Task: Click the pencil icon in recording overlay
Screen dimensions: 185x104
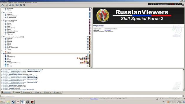Action: tap(178, 4)
